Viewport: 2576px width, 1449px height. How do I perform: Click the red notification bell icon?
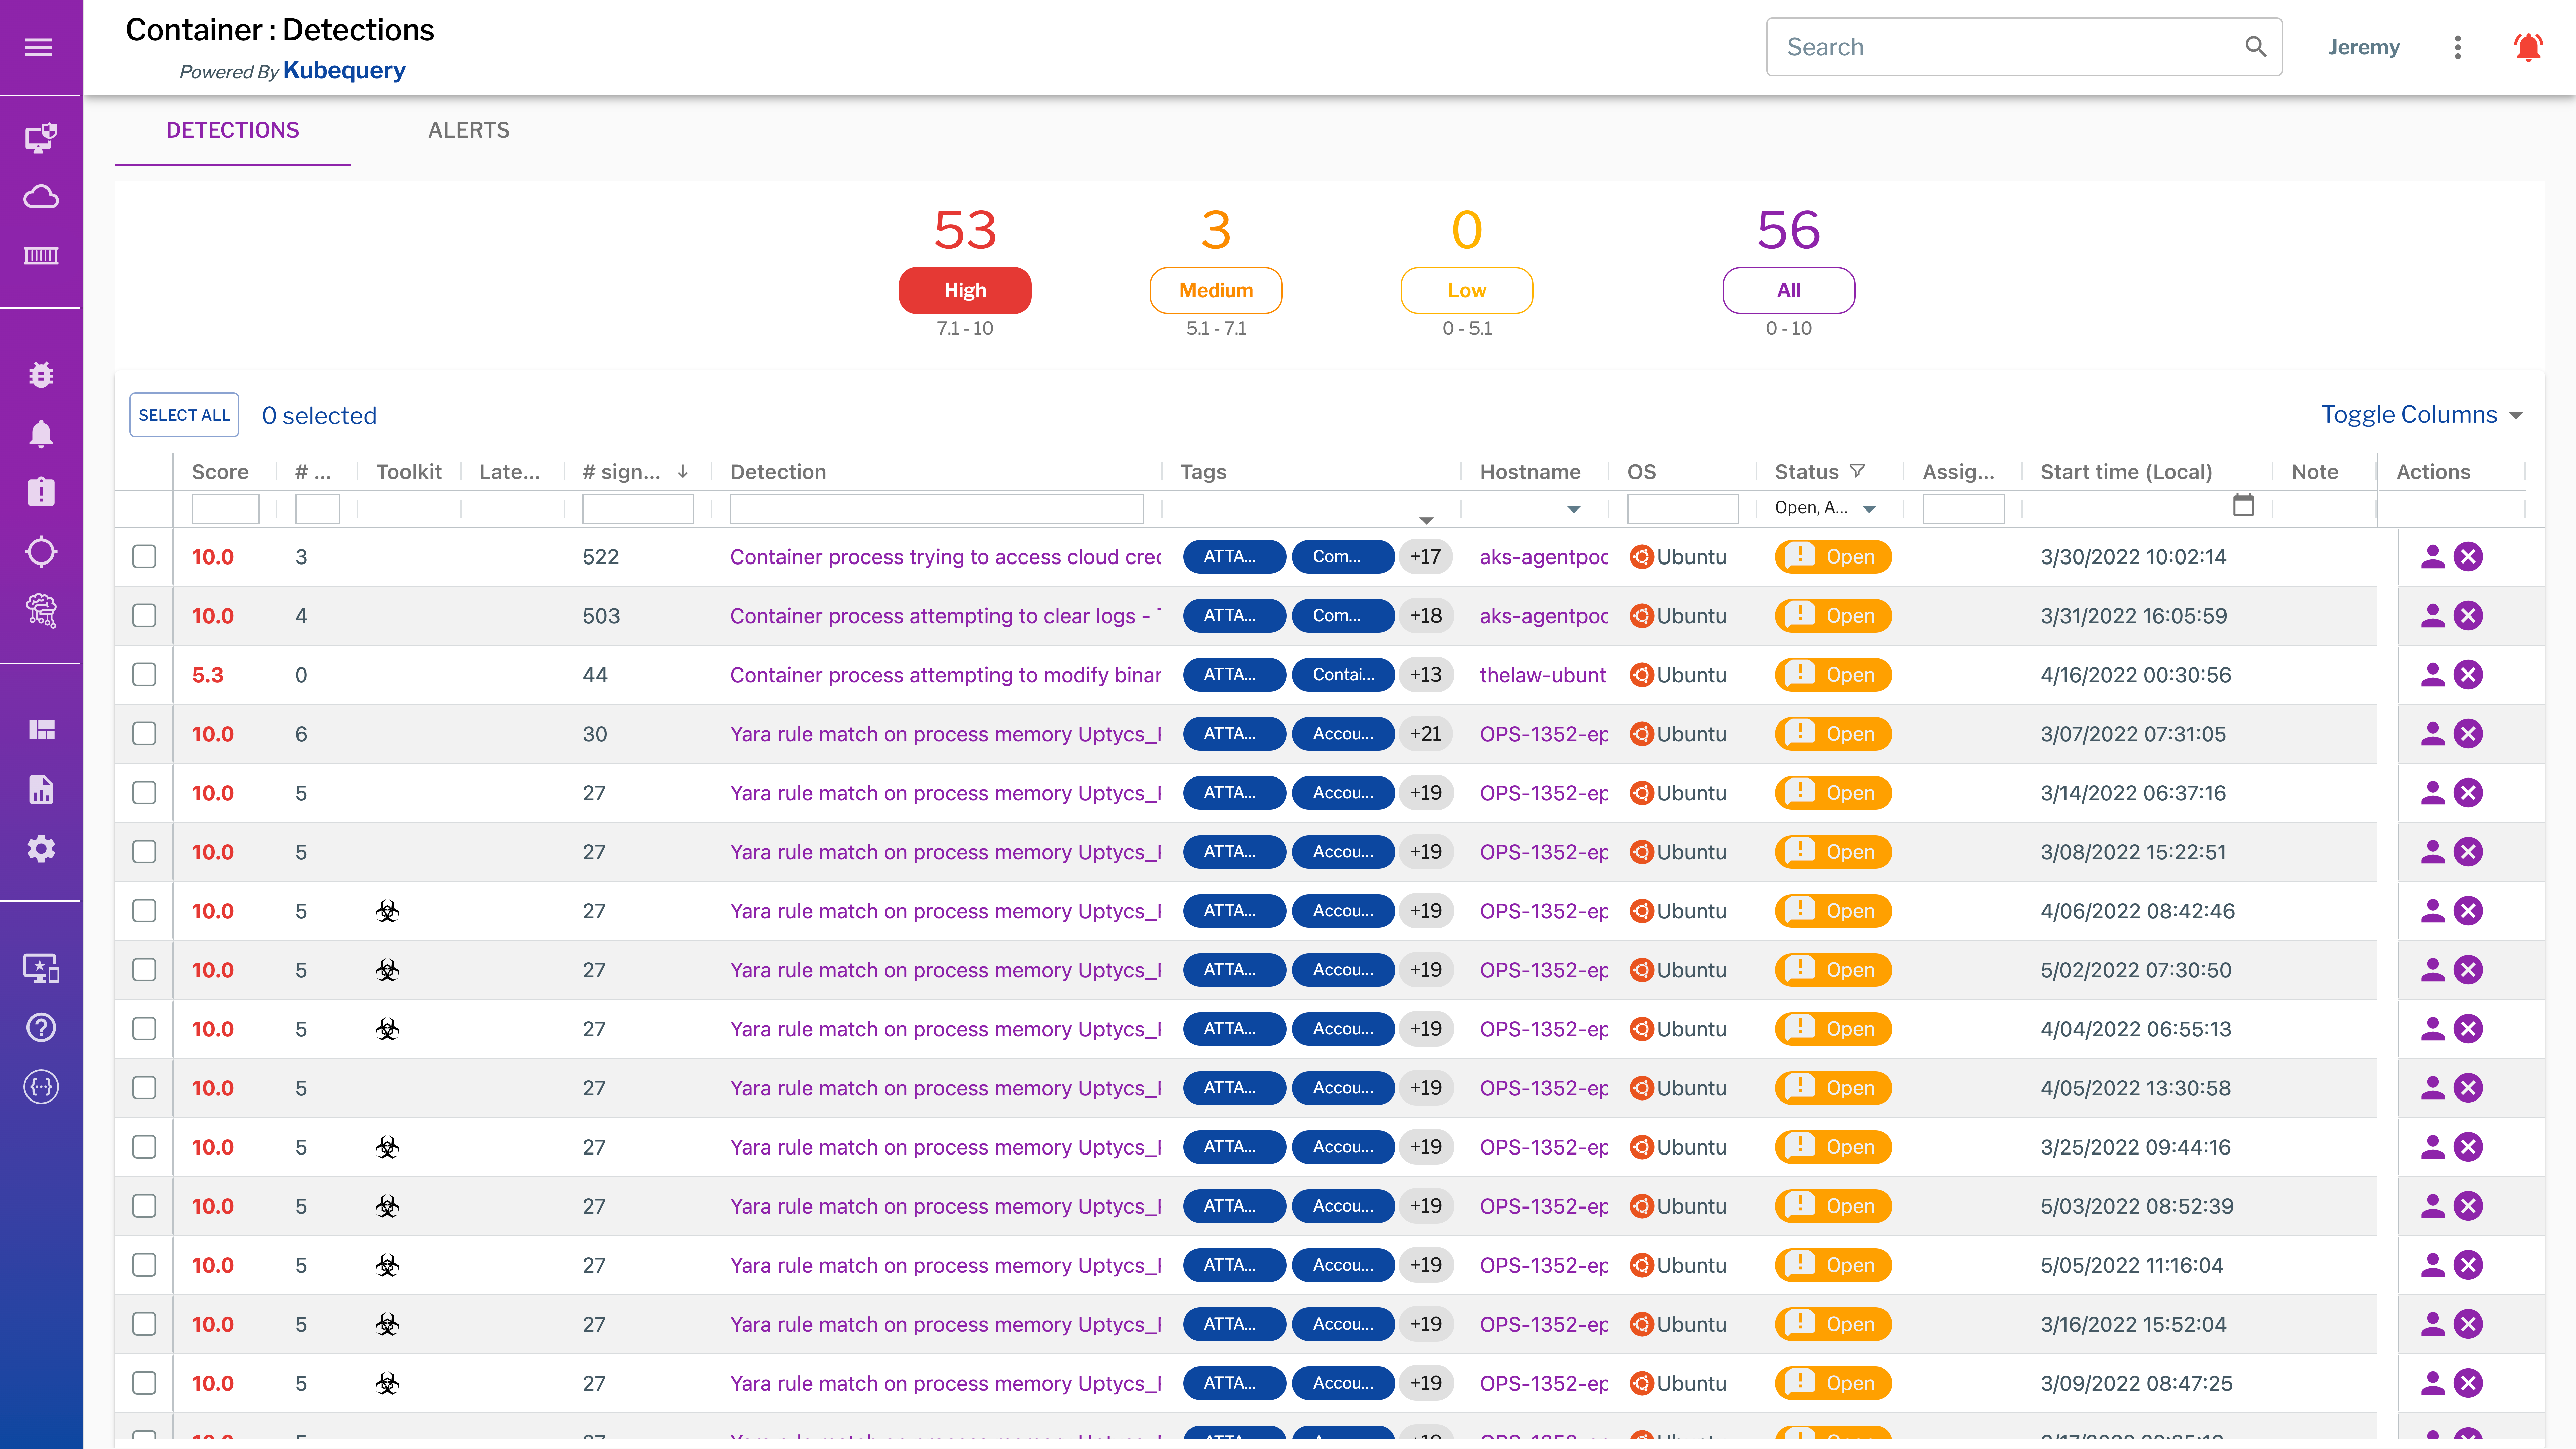[x=2528, y=47]
